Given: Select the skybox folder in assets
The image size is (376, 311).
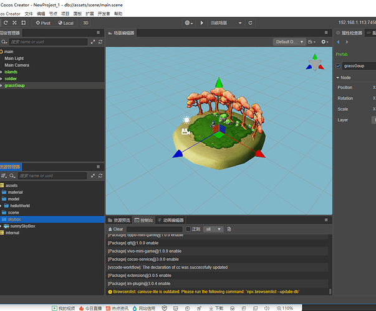Looking at the screenshot, I should click(x=14, y=219).
